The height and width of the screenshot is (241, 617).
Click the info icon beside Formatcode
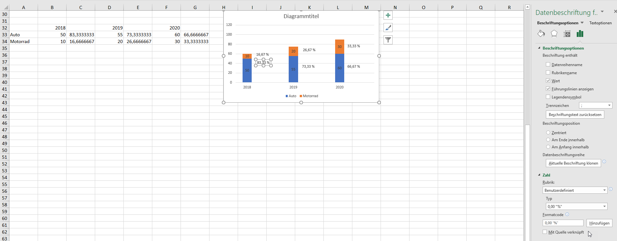[x=567, y=214]
